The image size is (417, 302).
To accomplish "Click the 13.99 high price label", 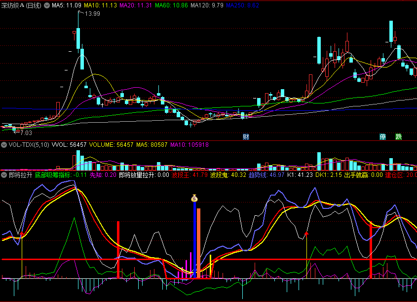I will [92, 14].
